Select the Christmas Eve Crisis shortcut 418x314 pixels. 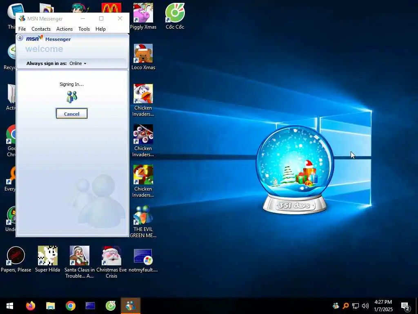[111, 262]
